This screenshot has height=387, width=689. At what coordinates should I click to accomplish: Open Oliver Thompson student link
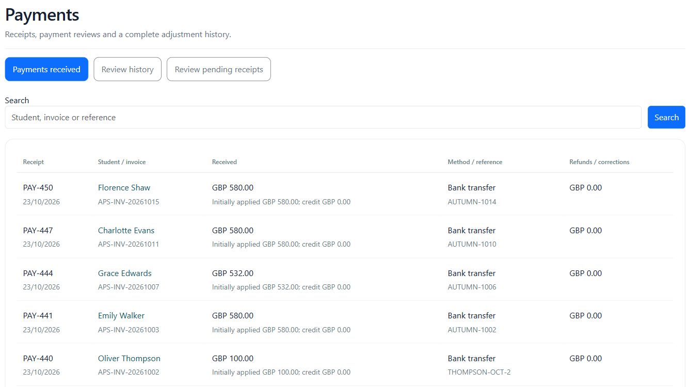pos(129,359)
